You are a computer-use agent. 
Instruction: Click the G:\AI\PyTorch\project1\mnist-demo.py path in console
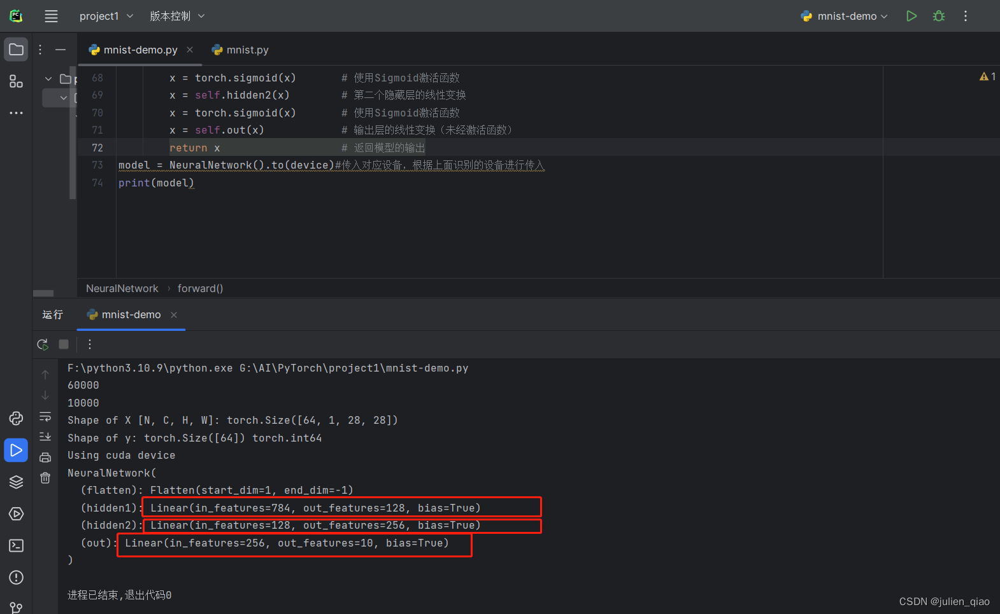[354, 368]
